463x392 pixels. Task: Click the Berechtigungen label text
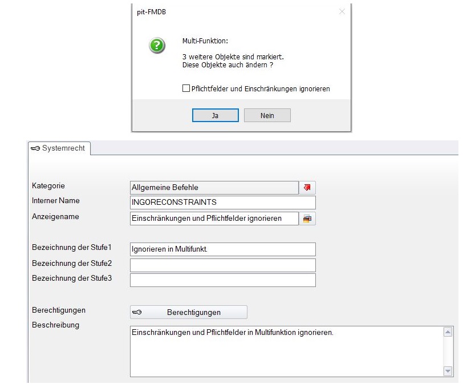[x=59, y=310]
